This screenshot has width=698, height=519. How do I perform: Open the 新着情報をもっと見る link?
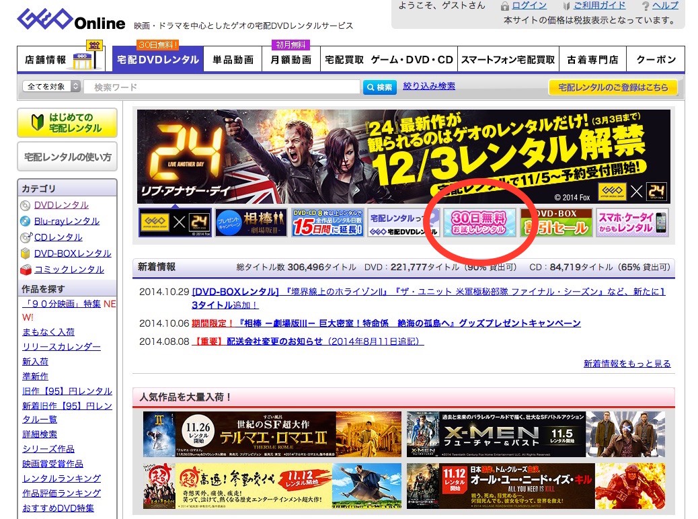(x=627, y=363)
